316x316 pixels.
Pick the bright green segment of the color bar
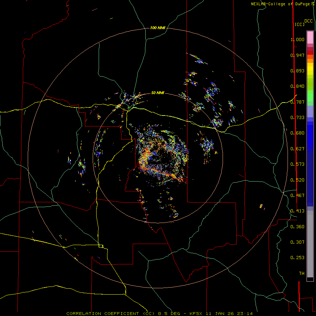click(x=310, y=96)
